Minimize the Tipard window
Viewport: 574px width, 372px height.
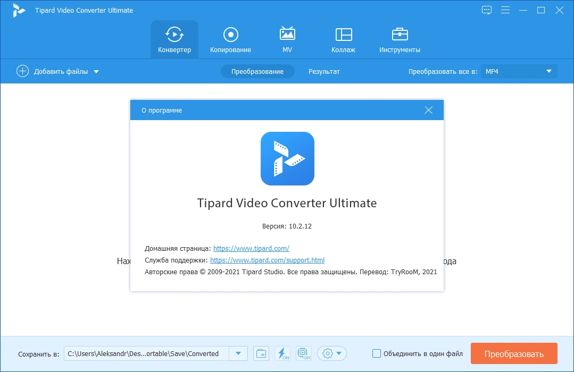pyautogui.click(x=523, y=10)
